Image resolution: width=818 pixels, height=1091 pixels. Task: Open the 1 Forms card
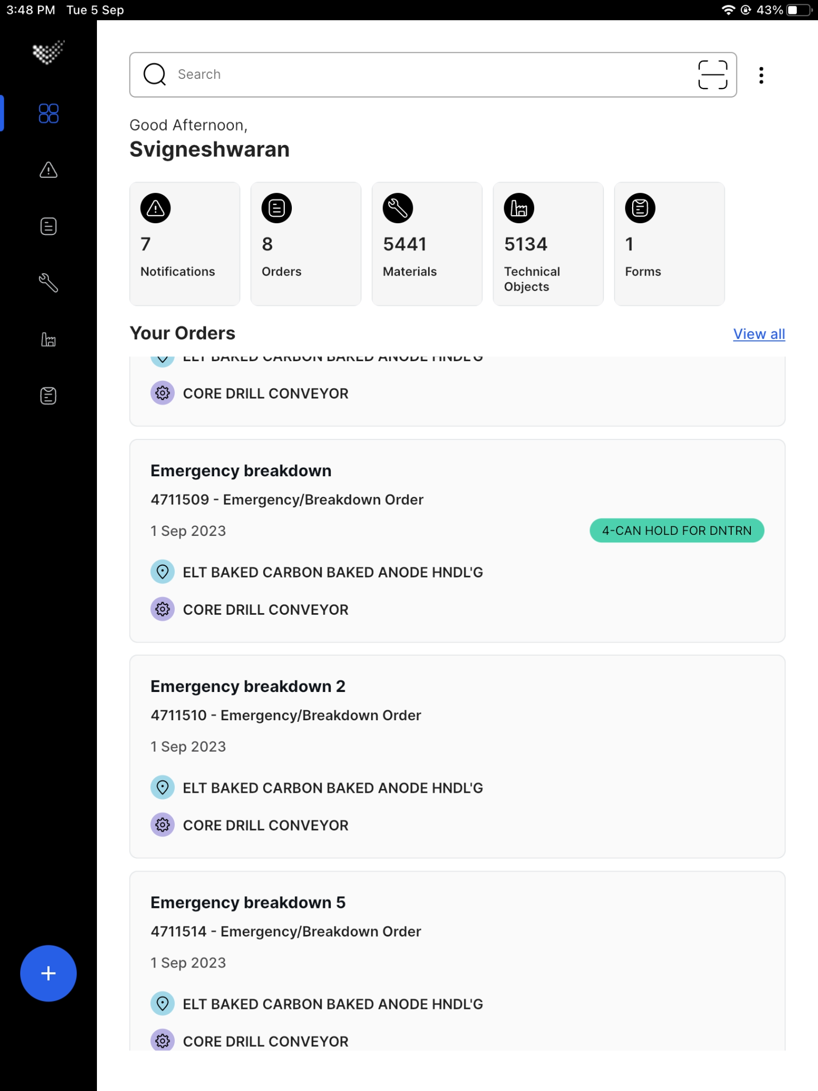point(669,244)
